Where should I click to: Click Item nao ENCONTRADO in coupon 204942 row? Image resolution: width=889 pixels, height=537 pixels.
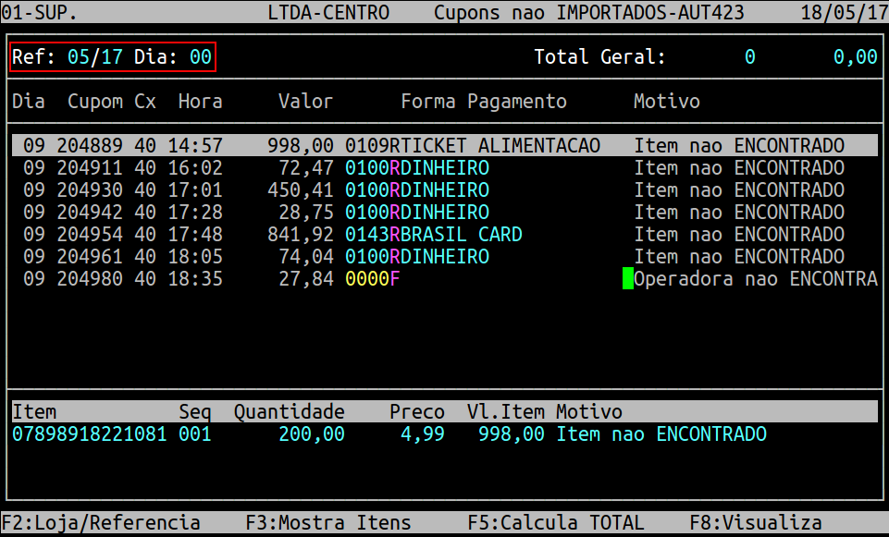click(x=739, y=212)
